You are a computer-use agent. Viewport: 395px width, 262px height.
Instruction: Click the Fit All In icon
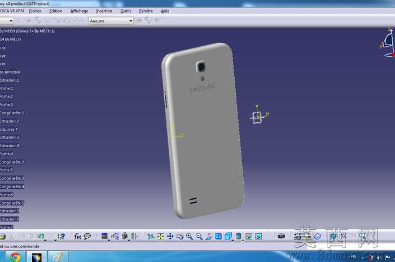point(160,236)
